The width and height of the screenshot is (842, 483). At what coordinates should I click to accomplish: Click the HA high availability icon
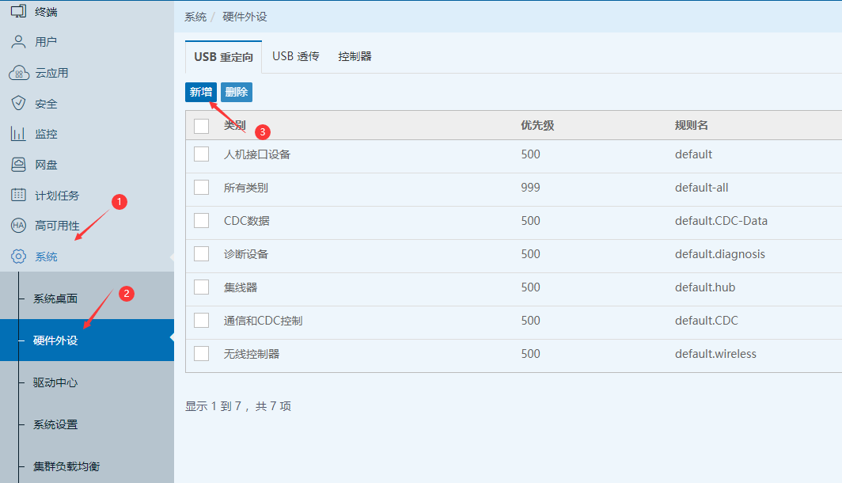coord(18,226)
